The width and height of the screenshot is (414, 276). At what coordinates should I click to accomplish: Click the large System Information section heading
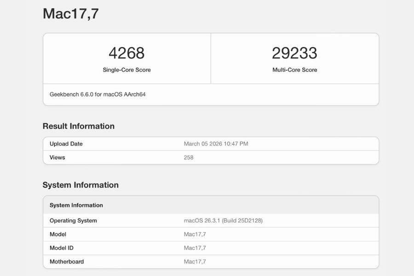pos(80,185)
